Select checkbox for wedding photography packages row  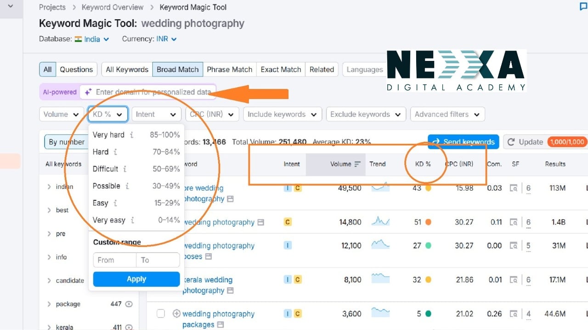click(x=160, y=313)
